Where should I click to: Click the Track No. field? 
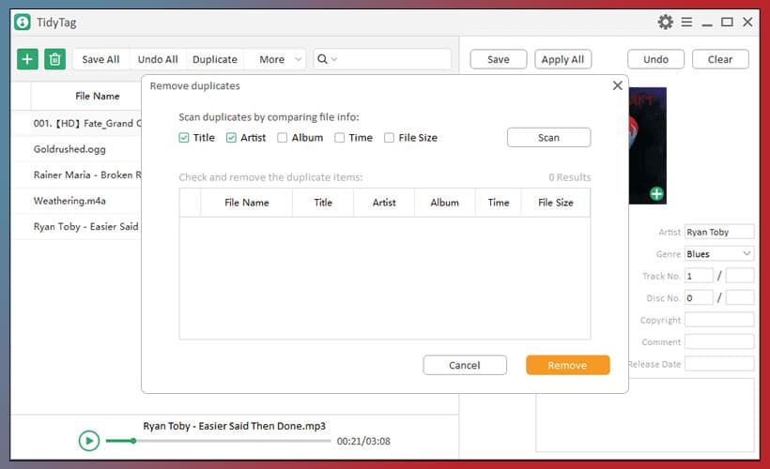699,276
